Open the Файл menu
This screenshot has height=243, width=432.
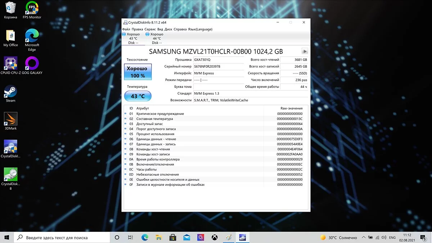(126, 29)
